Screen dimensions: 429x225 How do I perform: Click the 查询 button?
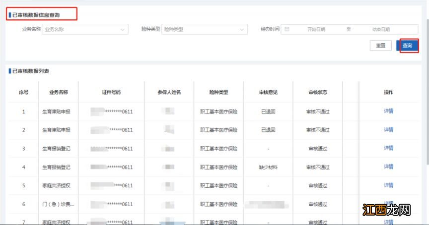click(407, 45)
